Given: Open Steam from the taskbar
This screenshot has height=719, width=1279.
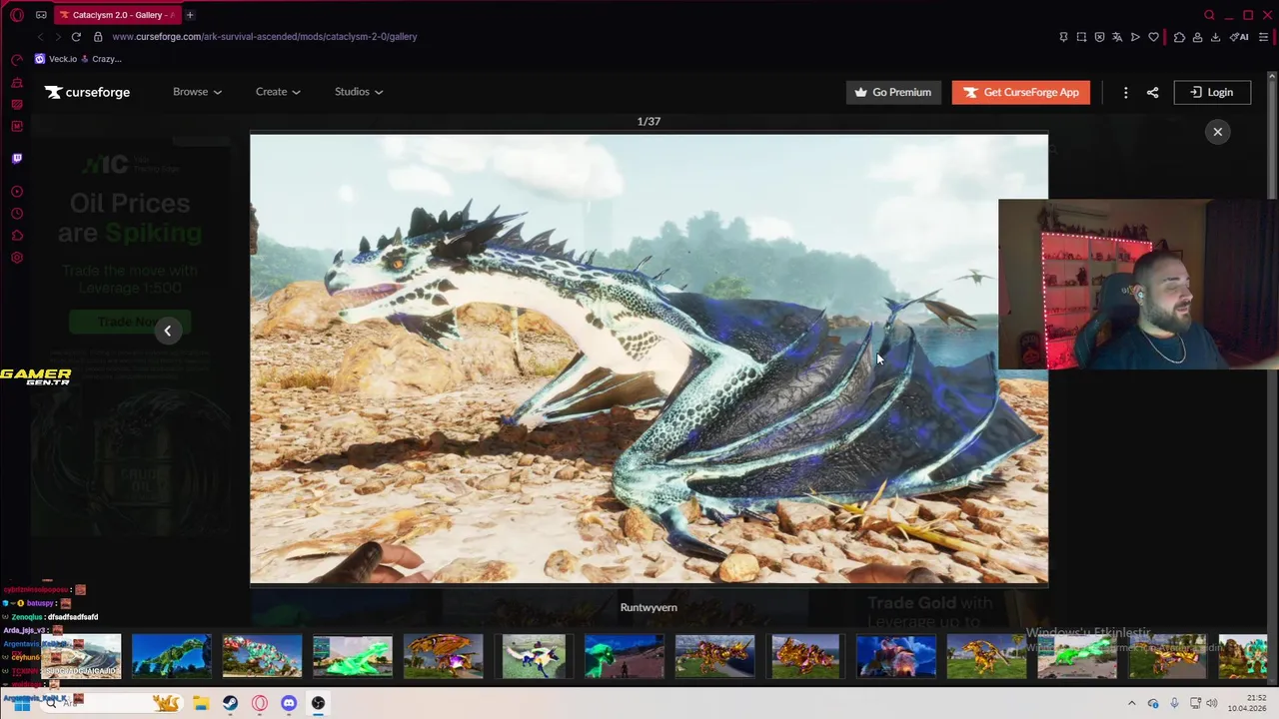Looking at the screenshot, I should pyautogui.click(x=230, y=703).
